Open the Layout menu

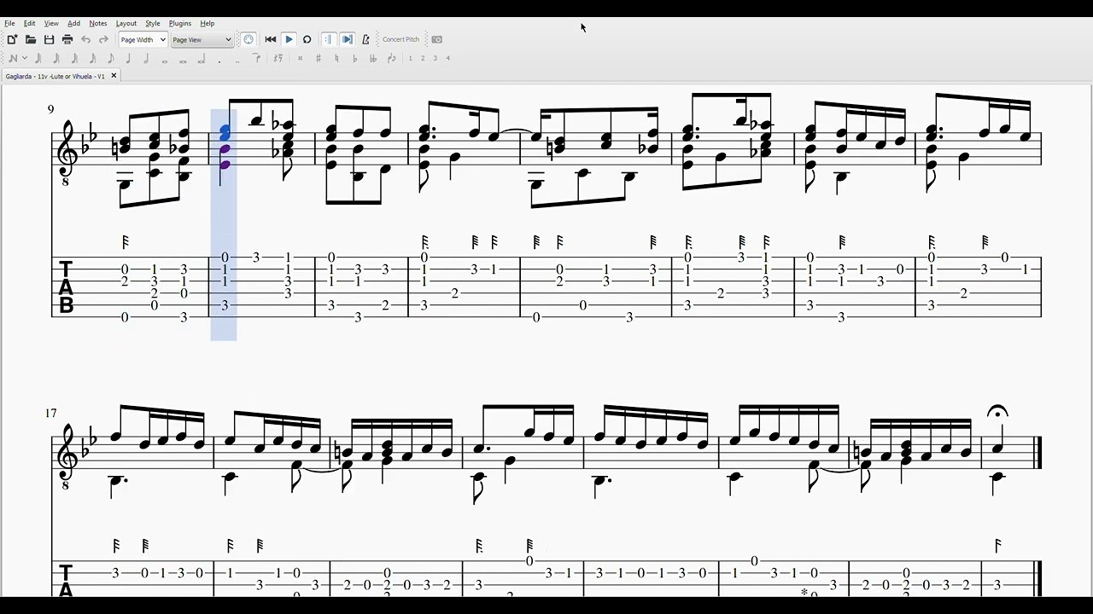(126, 23)
